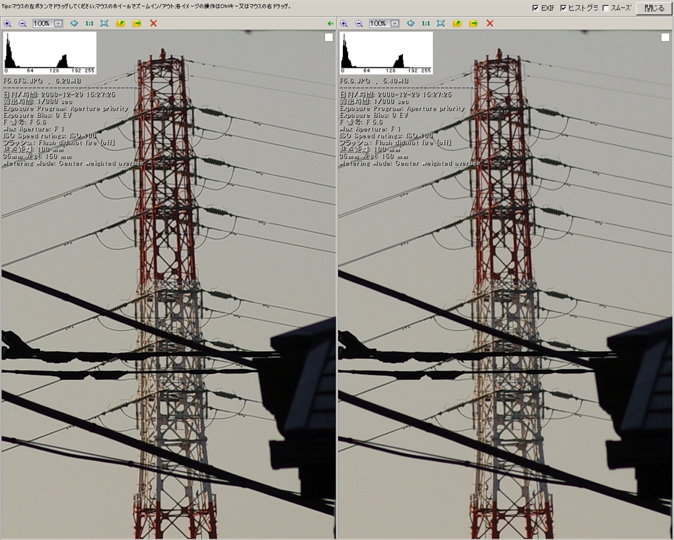
Task: Click the histogram overlay on right image
Action: [386, 53]
